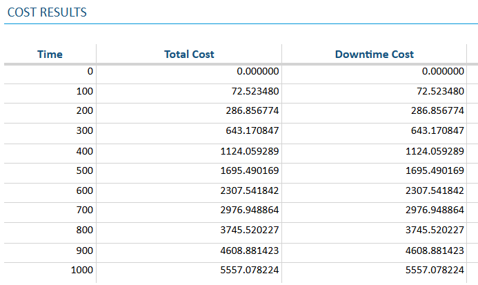Click the Time cell showing 400
This screenshot has width=478, height=285.
[84, 151]
